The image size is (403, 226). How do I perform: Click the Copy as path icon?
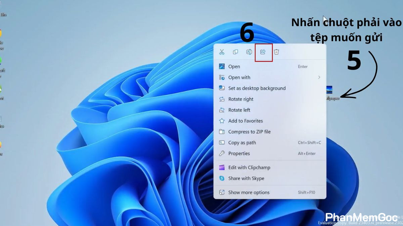pyautogui.click(x=222, y=143)
